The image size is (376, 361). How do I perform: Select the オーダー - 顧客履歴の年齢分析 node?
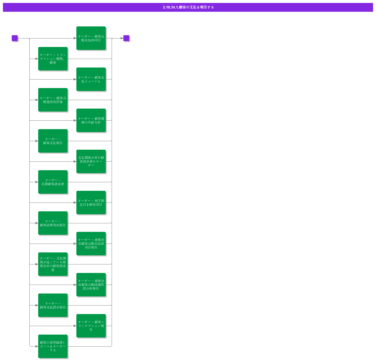(x=91, y=120)
